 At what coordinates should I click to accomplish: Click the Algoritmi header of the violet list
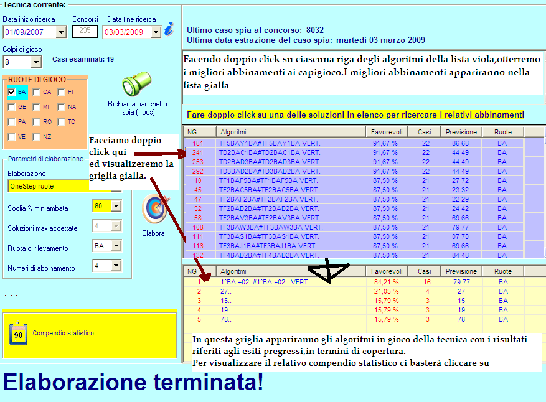pyautogui.click(x=291, y=132)
